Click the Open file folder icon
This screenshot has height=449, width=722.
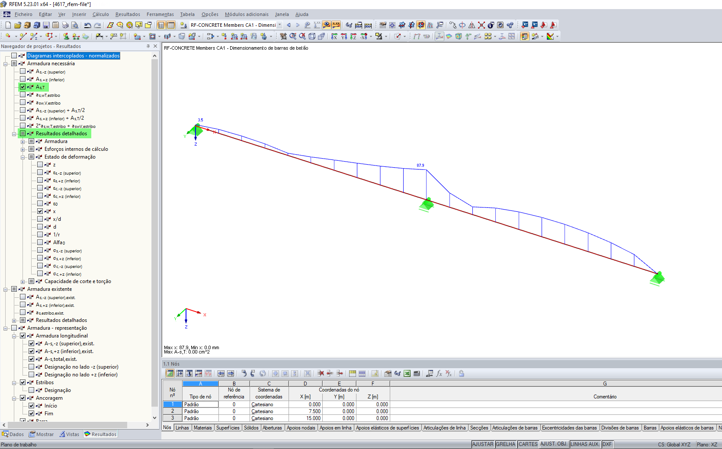click(17, 25)
